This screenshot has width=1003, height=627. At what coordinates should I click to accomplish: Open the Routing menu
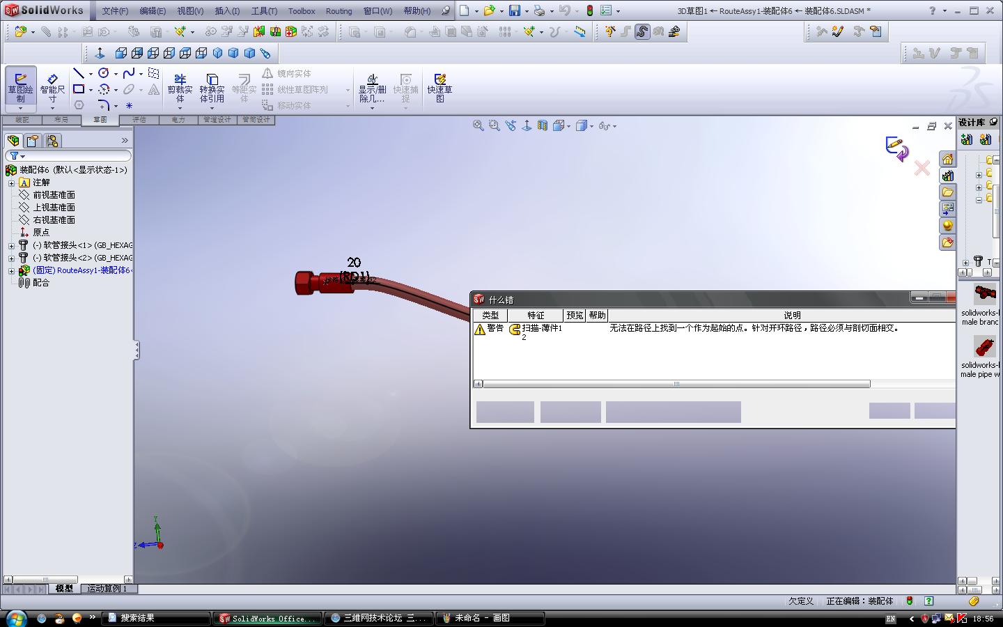[339, 11]
